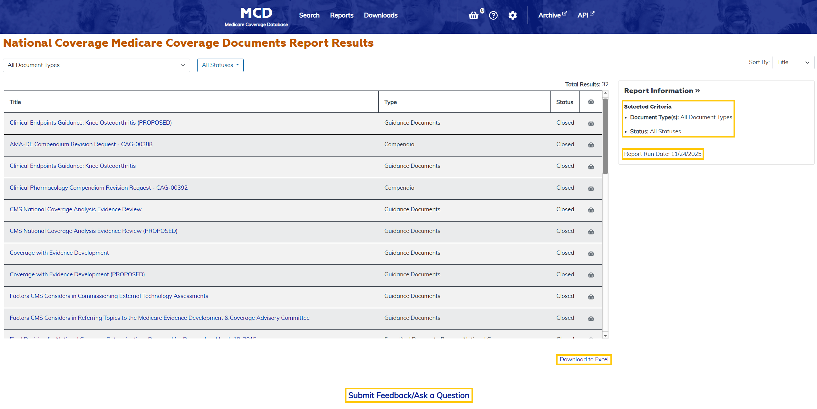
Task: Open the settings gear icon
Action: [512, 15]
